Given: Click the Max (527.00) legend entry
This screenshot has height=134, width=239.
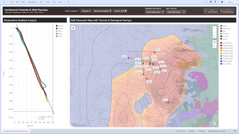Looking at the screenshot, I should [x=226, y=43].
